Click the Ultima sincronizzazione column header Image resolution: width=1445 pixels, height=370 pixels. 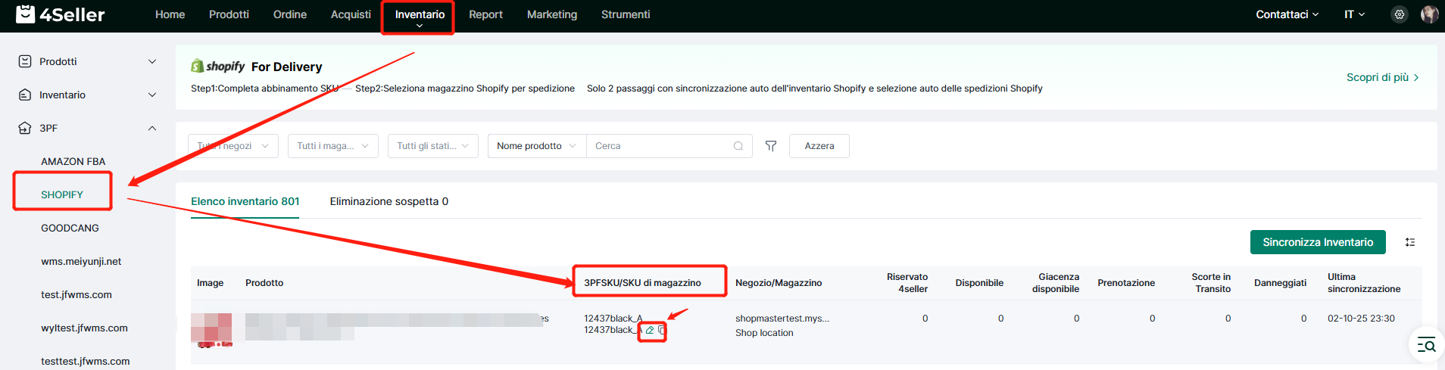(1364, 282)
